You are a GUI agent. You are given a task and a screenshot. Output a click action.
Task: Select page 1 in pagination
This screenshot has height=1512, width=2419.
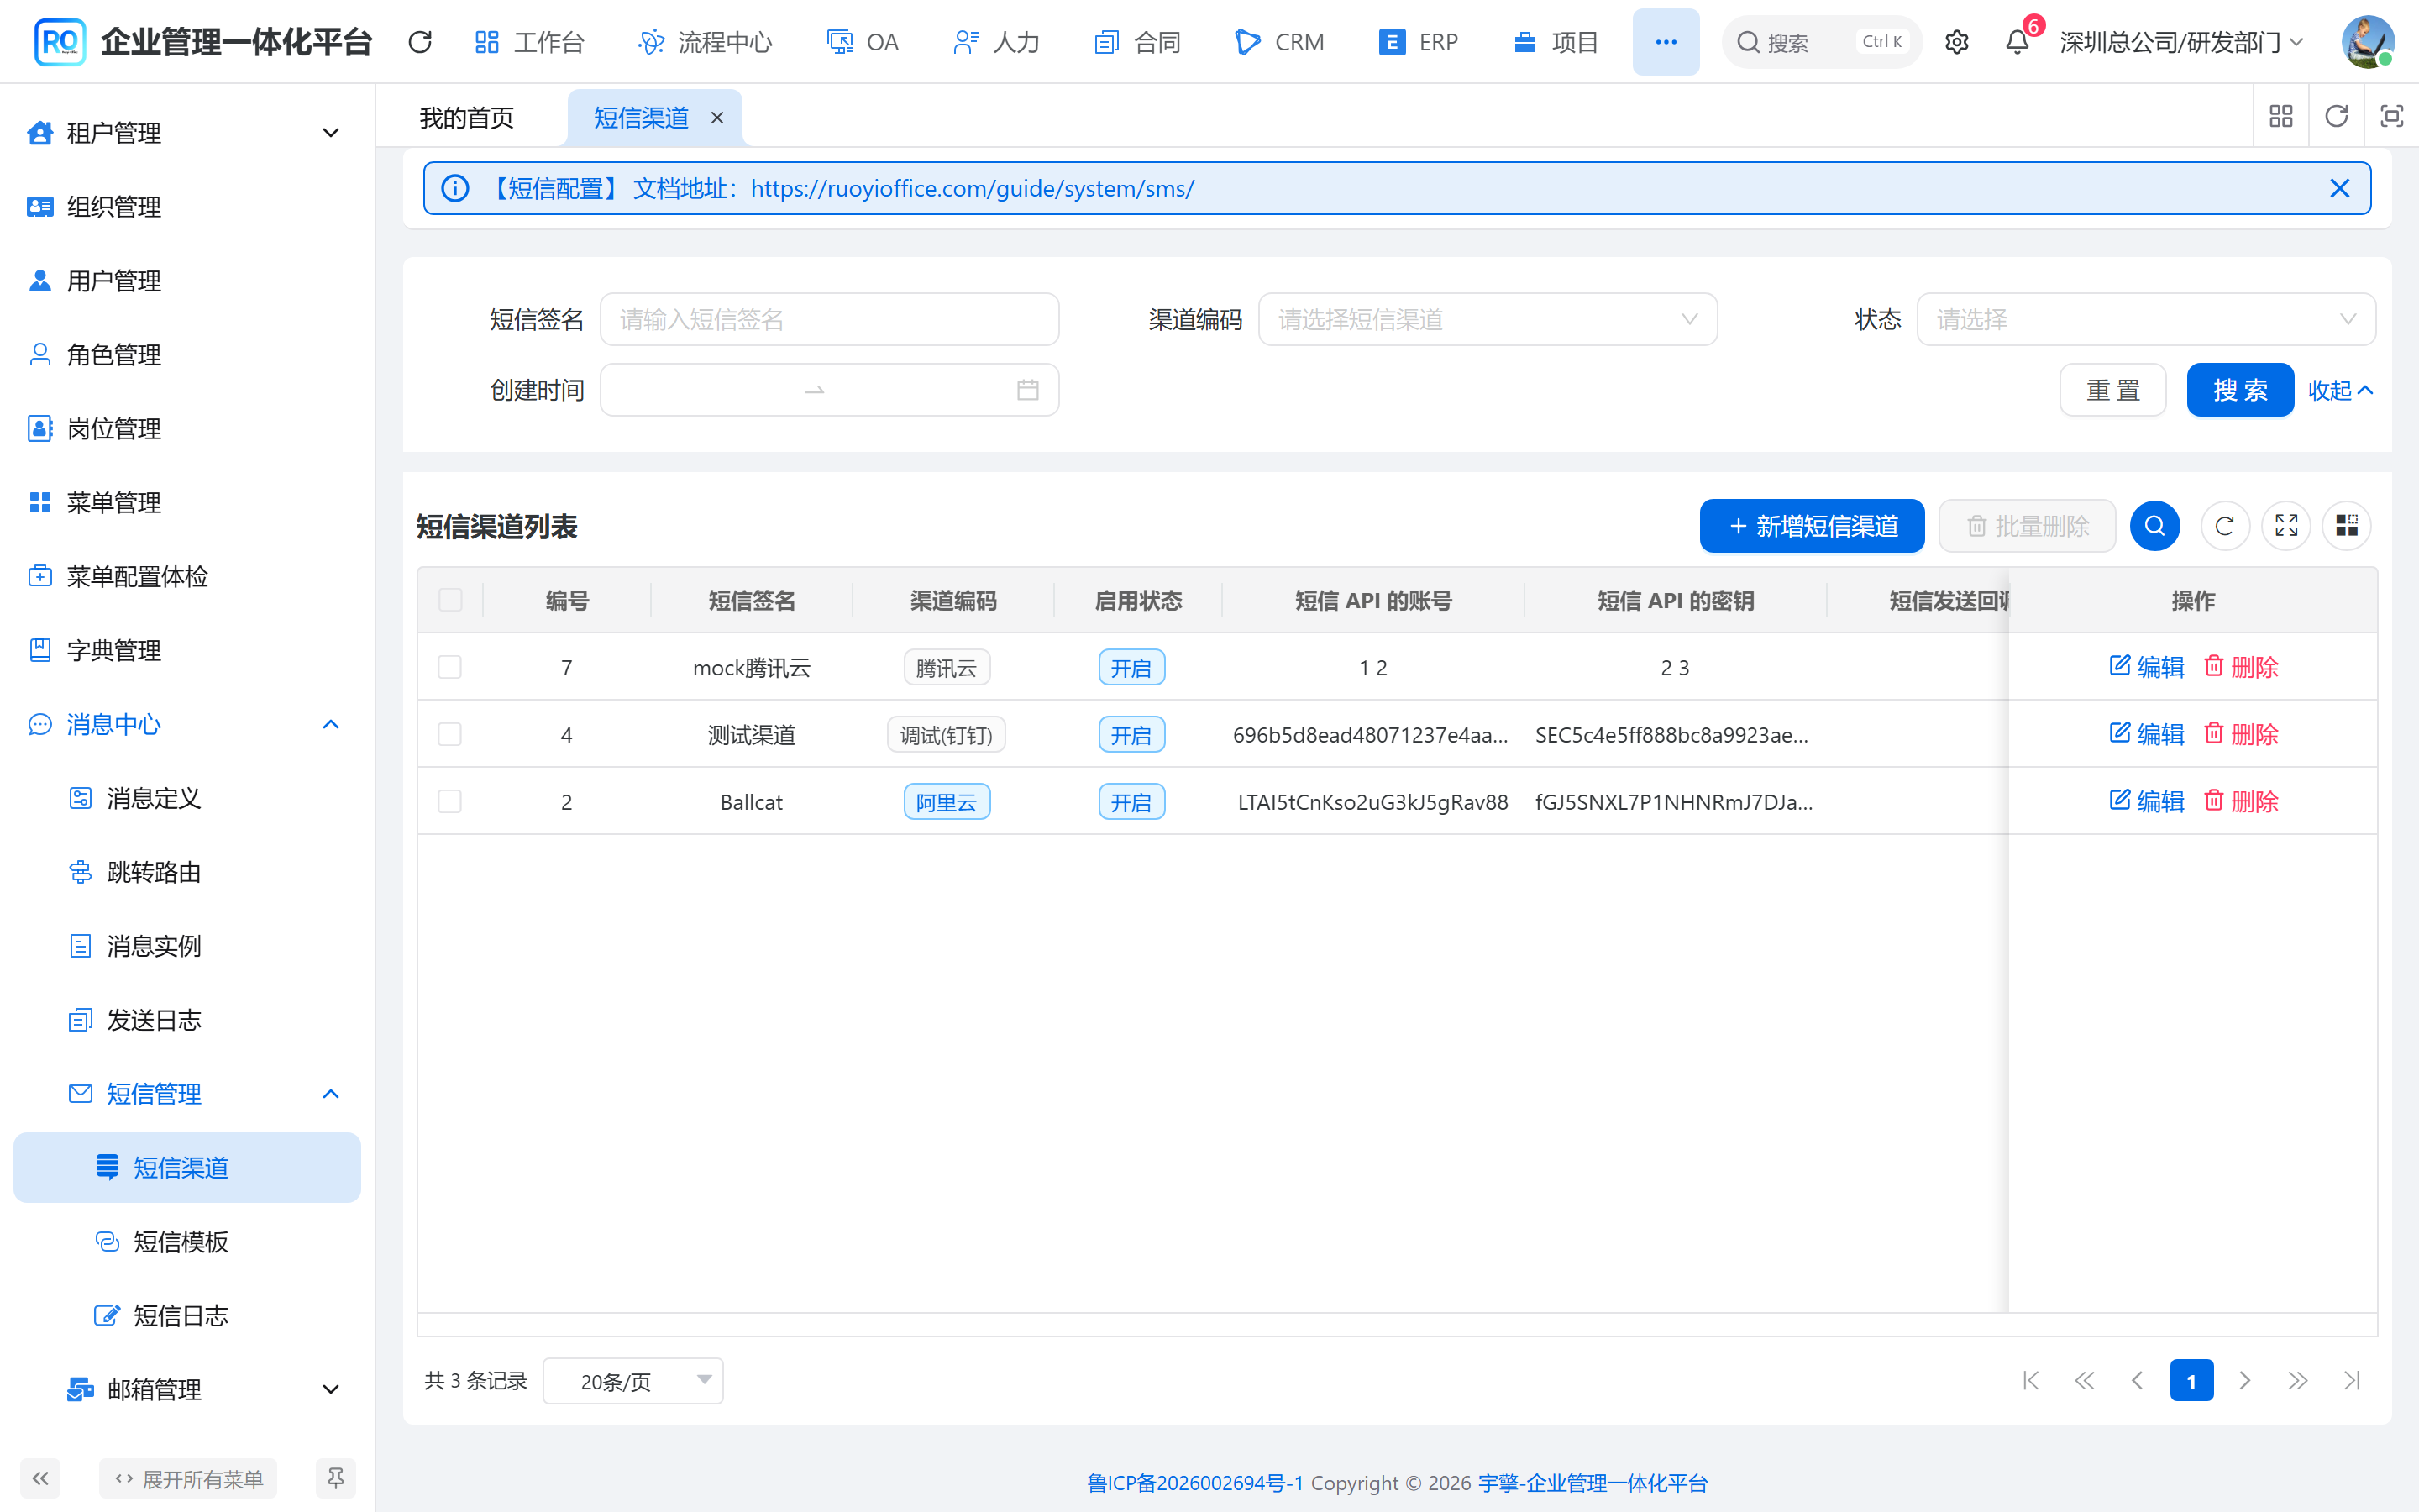(x=2191, y=1381)
